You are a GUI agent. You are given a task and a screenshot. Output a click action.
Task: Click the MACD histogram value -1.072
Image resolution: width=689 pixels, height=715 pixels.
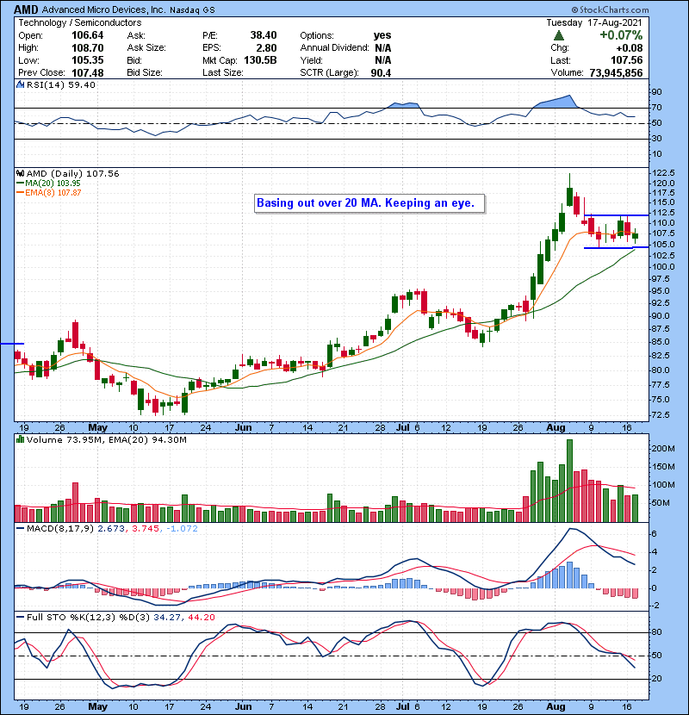click(x=182, y=529)
